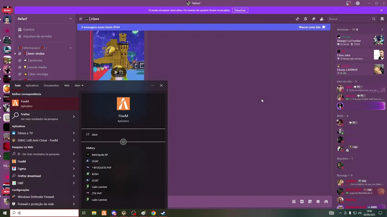
Task: Expand the Figma web result arrow
Action: tap(74, 168)
